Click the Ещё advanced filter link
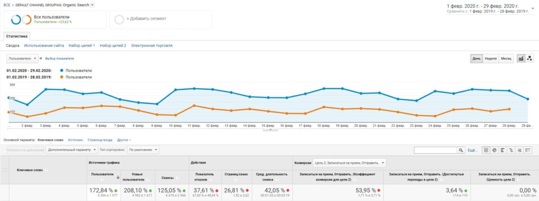 pos(473,150)
